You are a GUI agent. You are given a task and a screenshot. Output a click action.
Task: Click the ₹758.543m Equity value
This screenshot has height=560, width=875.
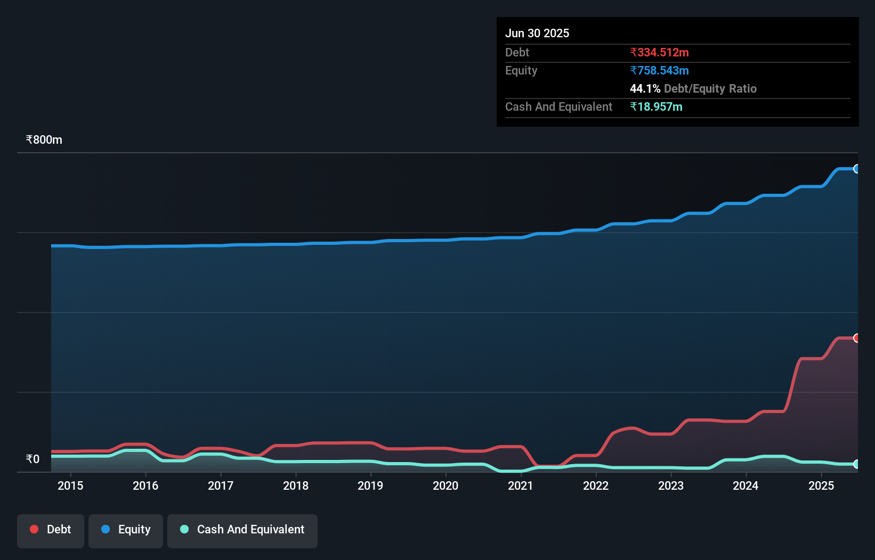(x=660, y=70)
